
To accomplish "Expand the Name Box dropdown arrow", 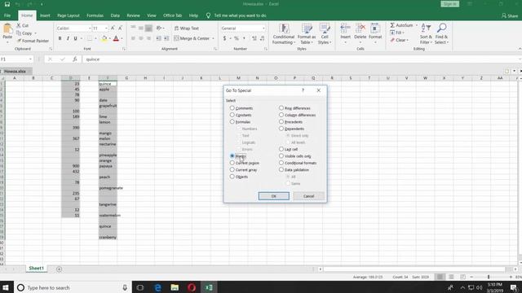I will pos(30,59).
